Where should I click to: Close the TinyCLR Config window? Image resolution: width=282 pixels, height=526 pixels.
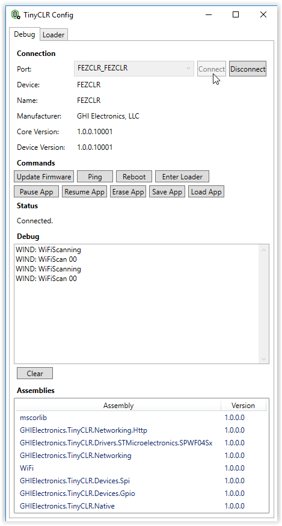263,15
